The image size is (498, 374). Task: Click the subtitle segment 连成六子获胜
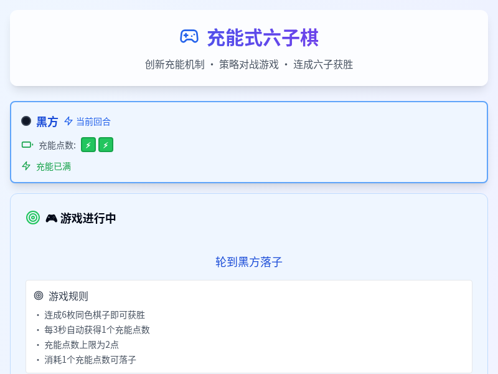323,65
